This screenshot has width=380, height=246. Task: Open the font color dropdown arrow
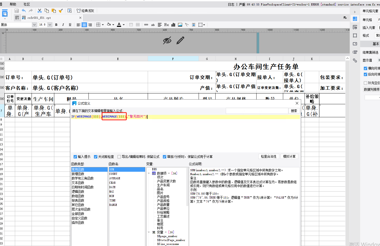124,25
